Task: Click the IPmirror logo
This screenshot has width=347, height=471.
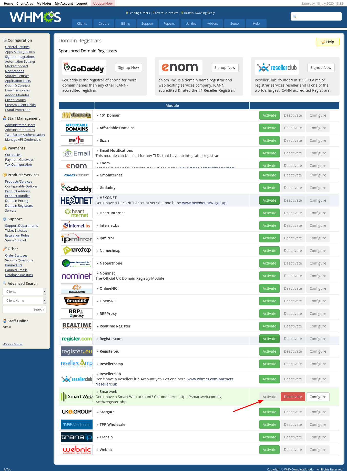Action: pyautogui.click(x=77, y=238)
